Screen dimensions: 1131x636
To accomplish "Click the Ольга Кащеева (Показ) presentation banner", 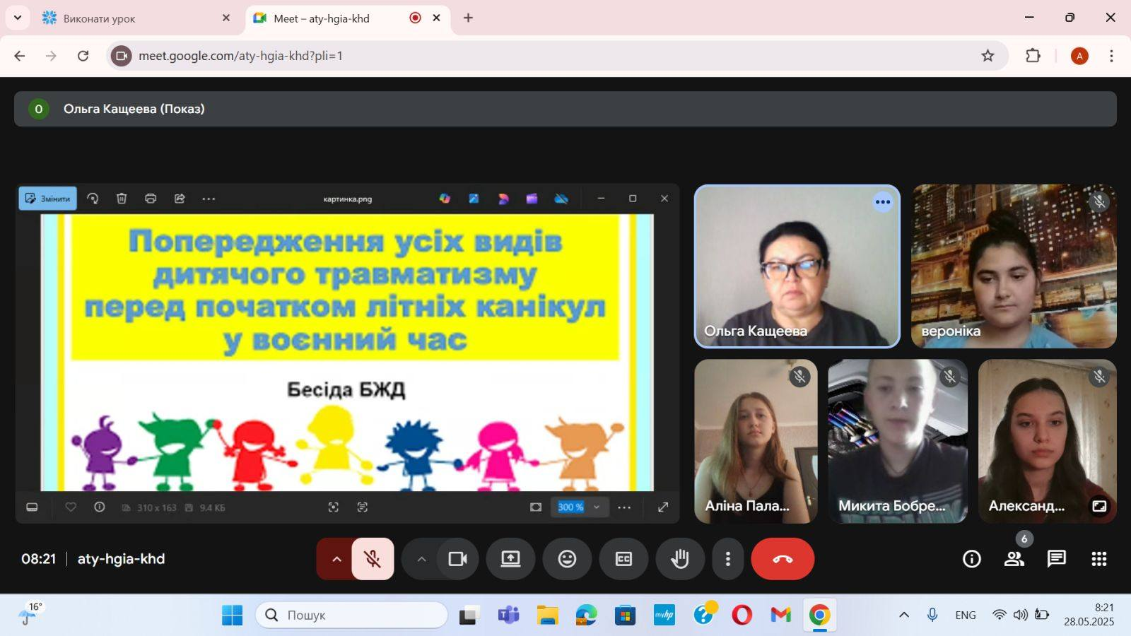I will coord(565,109).
